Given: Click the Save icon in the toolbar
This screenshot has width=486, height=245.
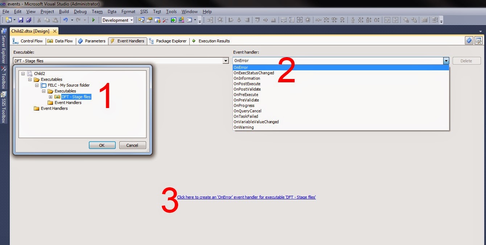Looking at the screenshot, I should (21, 20).
